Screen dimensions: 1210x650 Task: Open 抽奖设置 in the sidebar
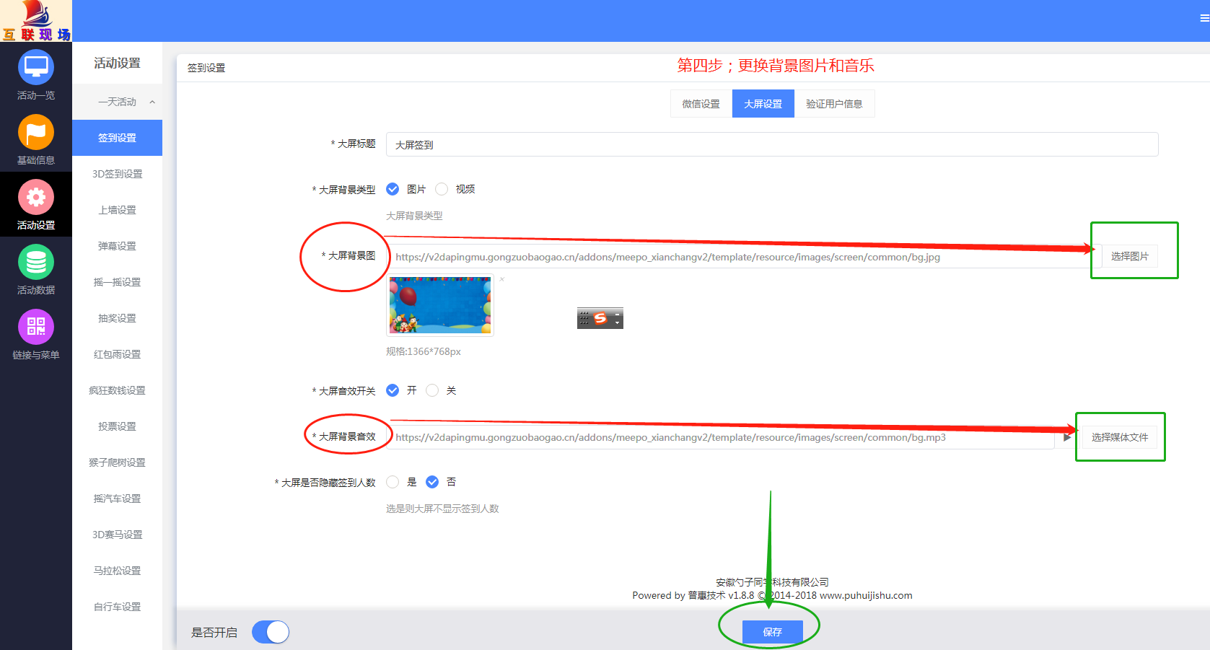[117, 318]
